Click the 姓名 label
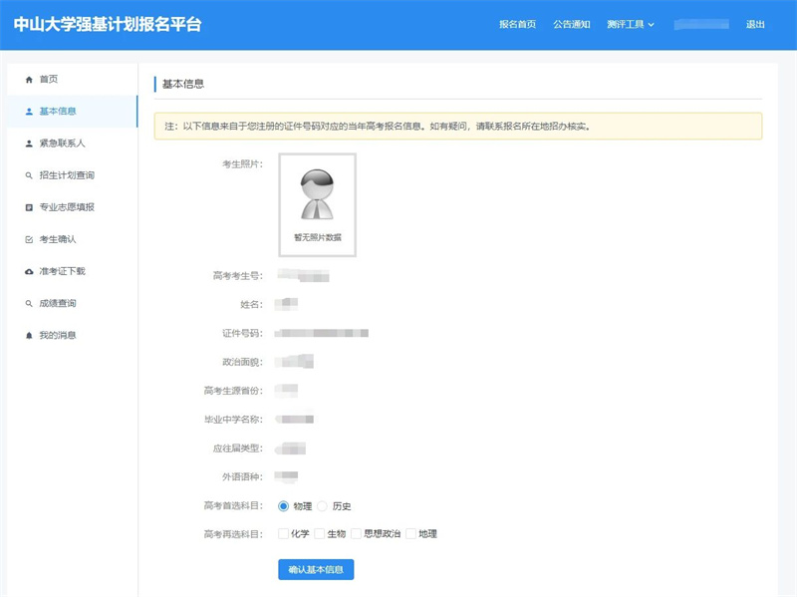Image resolution: width=797 pixels, height=597 pixels. (252, 305)
